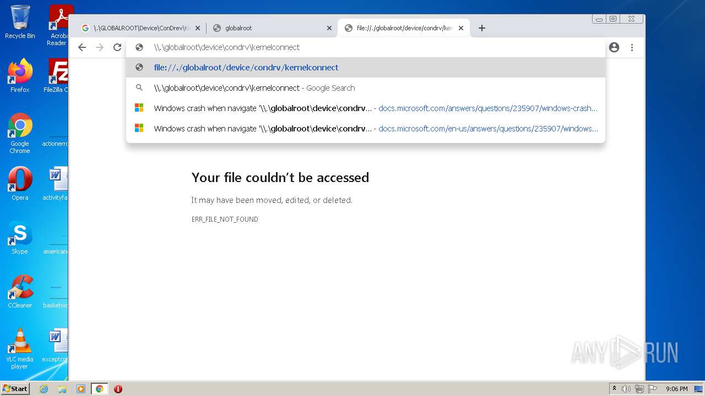Show hidden system tray icons
The width and height of the screenshot is (705, 396).
[615, 389]
